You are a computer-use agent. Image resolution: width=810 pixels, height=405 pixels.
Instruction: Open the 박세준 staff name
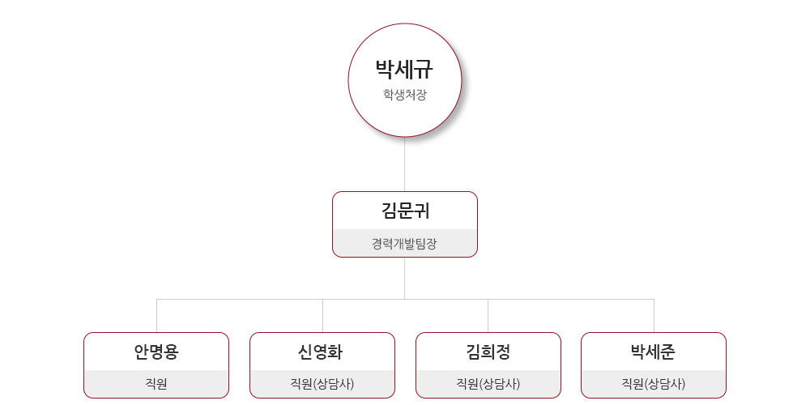pyautogui.click(x=654, y=352)
